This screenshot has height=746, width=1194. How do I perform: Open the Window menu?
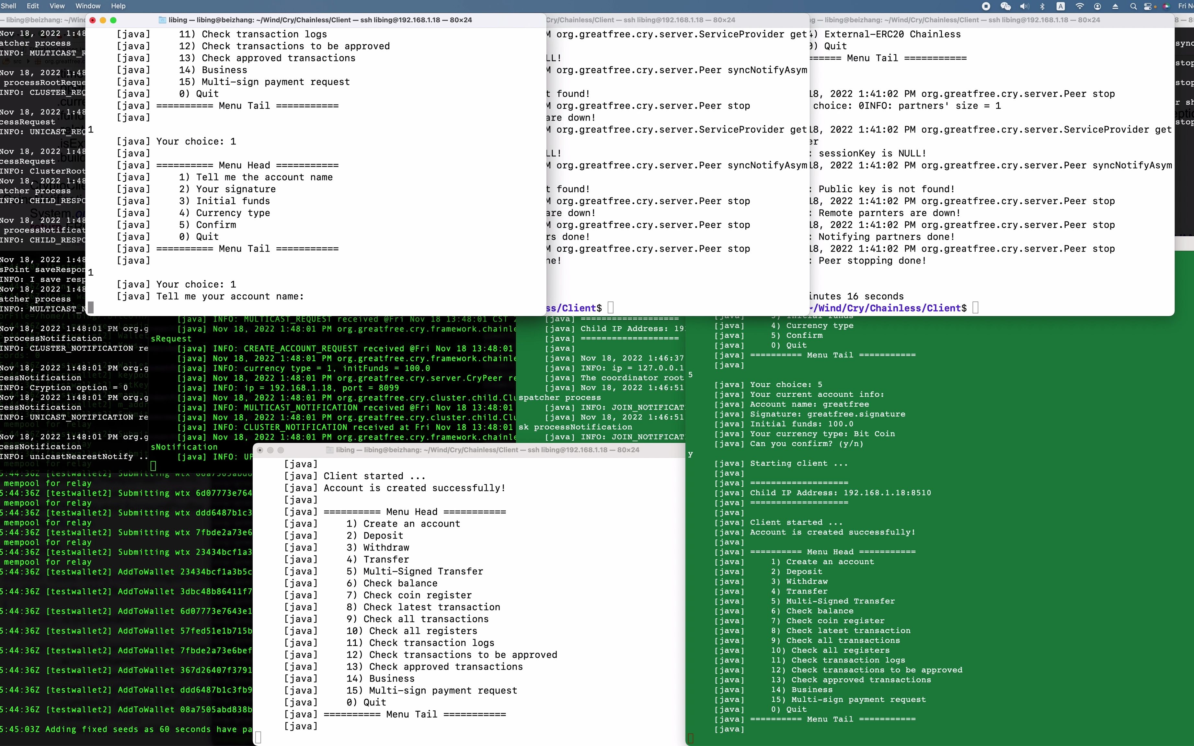point(88,6)
